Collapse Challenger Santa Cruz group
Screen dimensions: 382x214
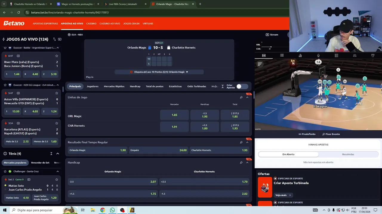click(x=58, y=171)
